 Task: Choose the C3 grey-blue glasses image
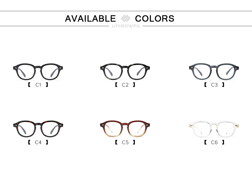[x=214, y=72]
